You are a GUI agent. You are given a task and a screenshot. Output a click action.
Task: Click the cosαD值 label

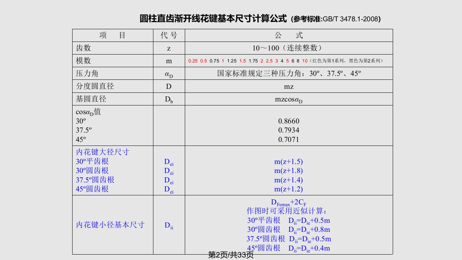[x=88, y=112]
